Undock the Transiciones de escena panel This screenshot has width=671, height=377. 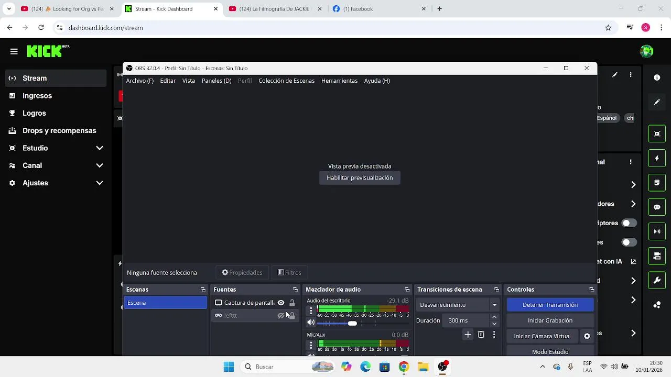(496, 290)
